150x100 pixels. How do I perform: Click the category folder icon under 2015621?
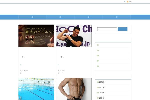pos(59,73)
